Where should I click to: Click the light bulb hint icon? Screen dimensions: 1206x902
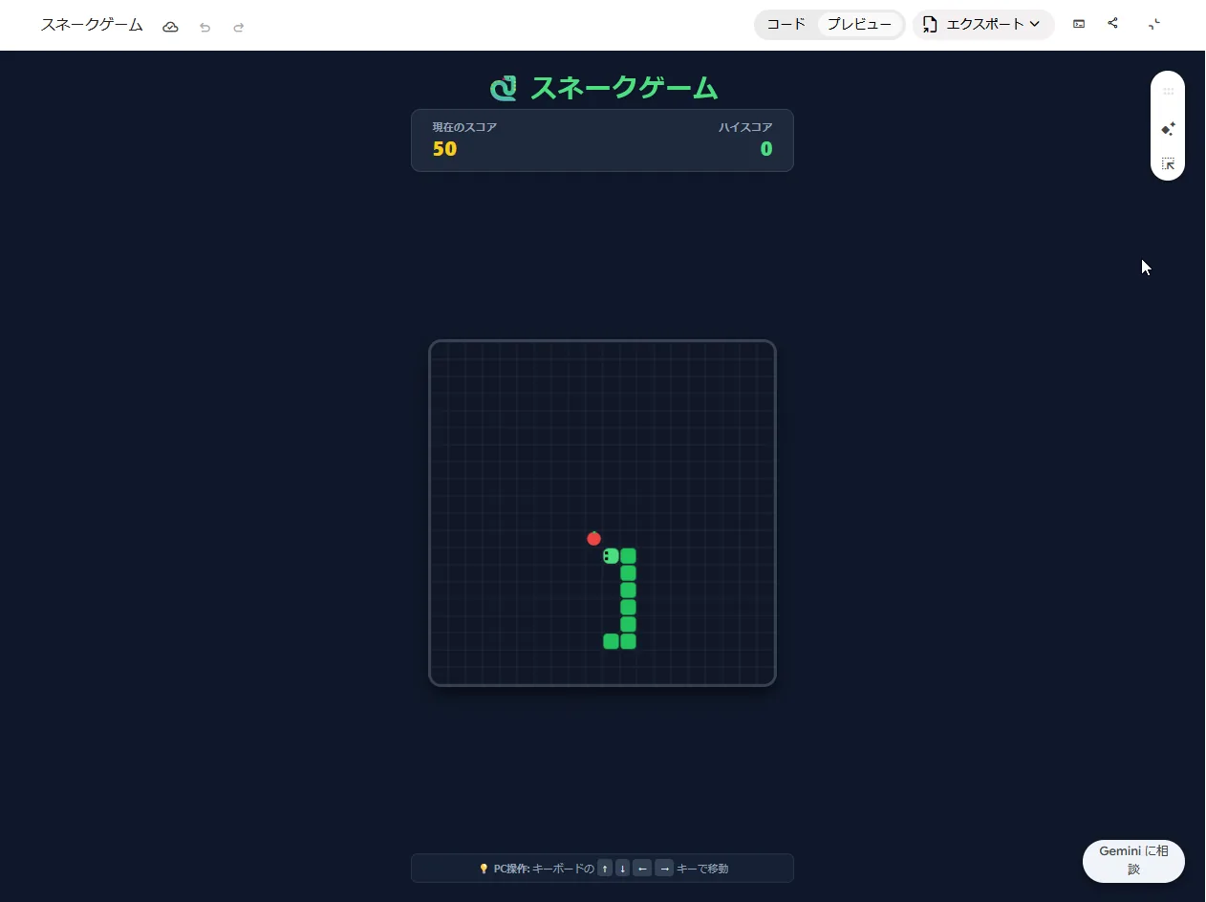[x=484, y=869]
